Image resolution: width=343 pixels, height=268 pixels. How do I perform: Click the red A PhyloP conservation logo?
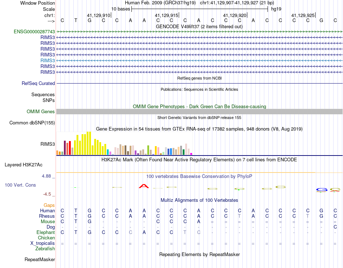click(144, 186)
